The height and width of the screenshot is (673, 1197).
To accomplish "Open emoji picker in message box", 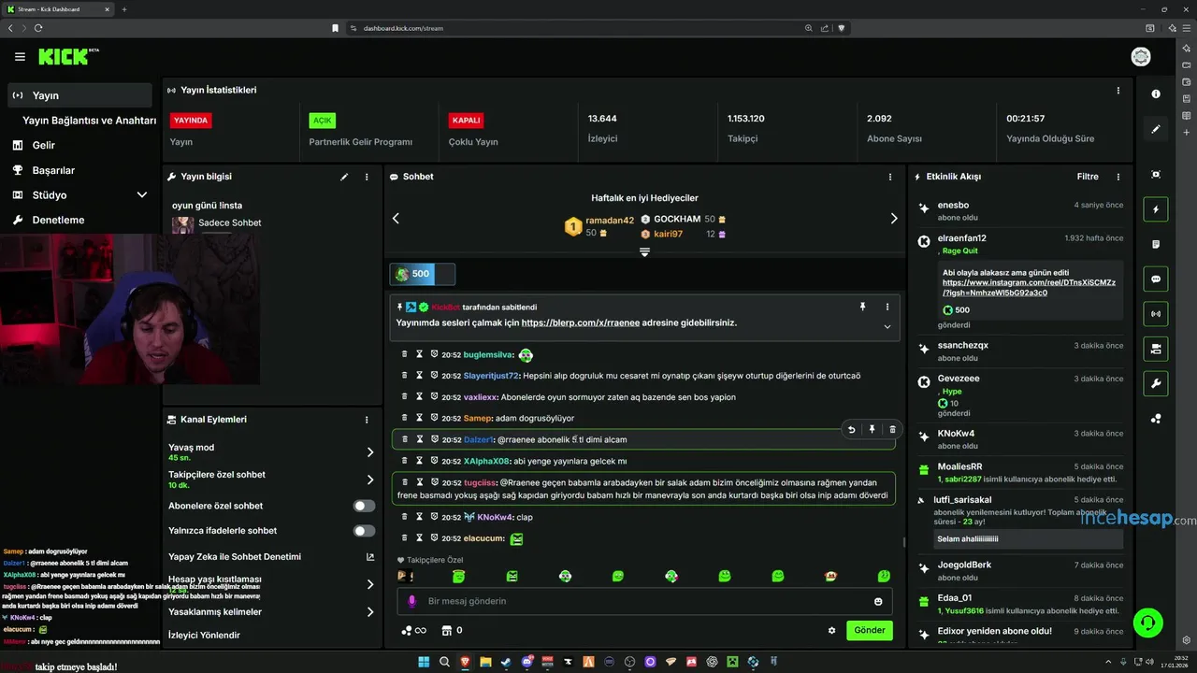I will pyautogui.click(x=878, y=601).
